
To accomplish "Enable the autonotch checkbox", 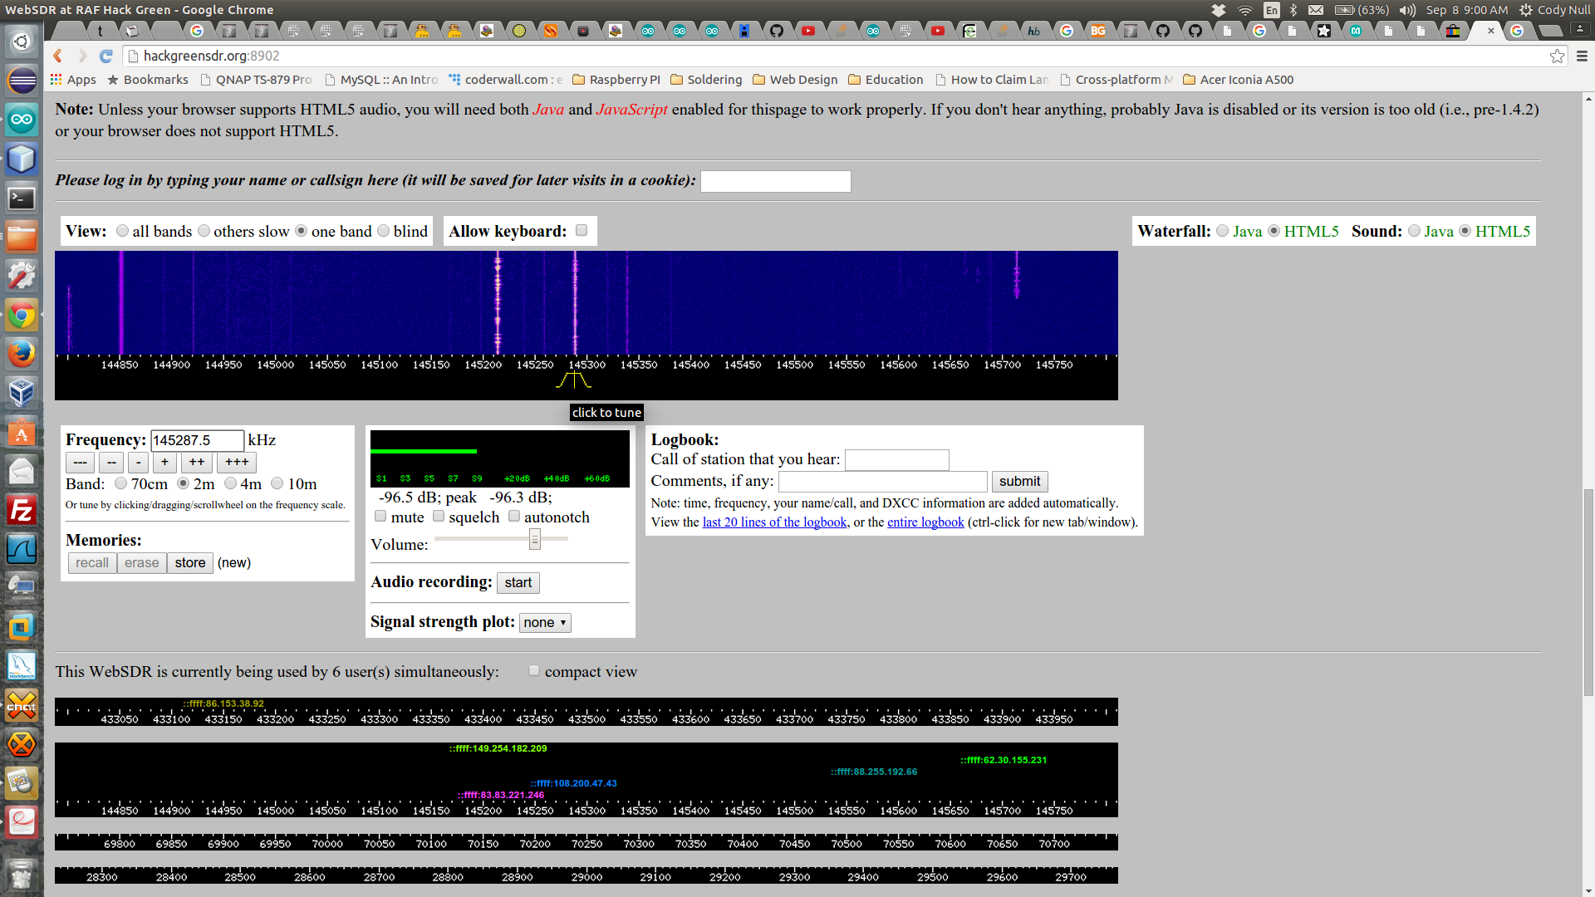I will (514, 517).
